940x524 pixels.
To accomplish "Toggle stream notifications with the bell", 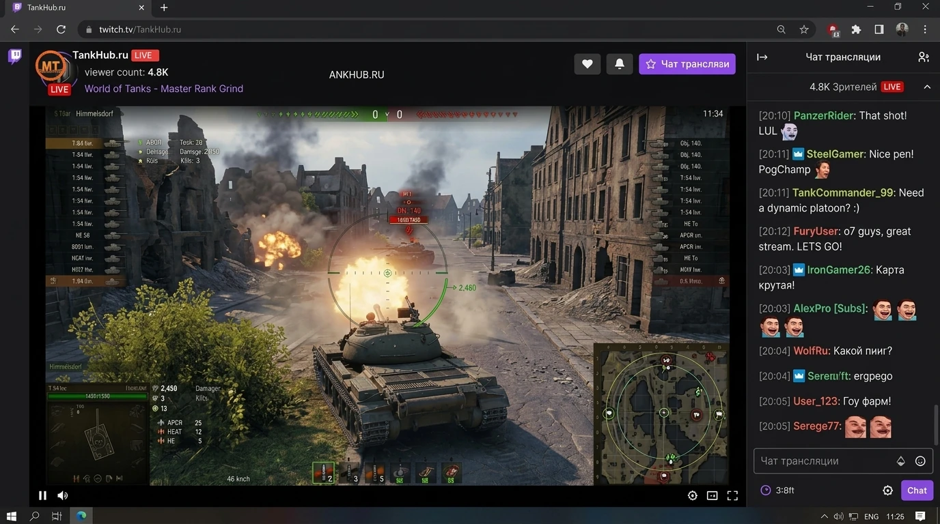I will tap(620, 63).
